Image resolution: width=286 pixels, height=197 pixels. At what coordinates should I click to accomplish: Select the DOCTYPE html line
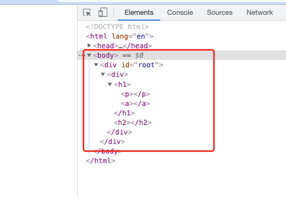coord(117,27)
